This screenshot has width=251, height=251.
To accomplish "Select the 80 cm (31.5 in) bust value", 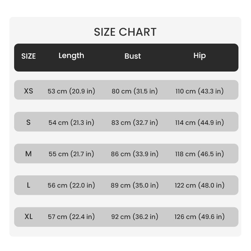I will pyautogui.click(x=135, y=91).
